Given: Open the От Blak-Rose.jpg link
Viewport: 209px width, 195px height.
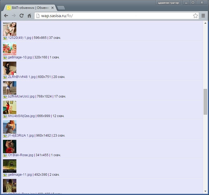Looking at the screenshot, I should point(21,155).
